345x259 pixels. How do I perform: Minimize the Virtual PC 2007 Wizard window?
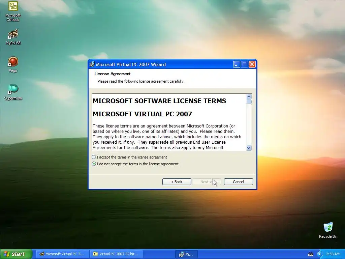237,64
